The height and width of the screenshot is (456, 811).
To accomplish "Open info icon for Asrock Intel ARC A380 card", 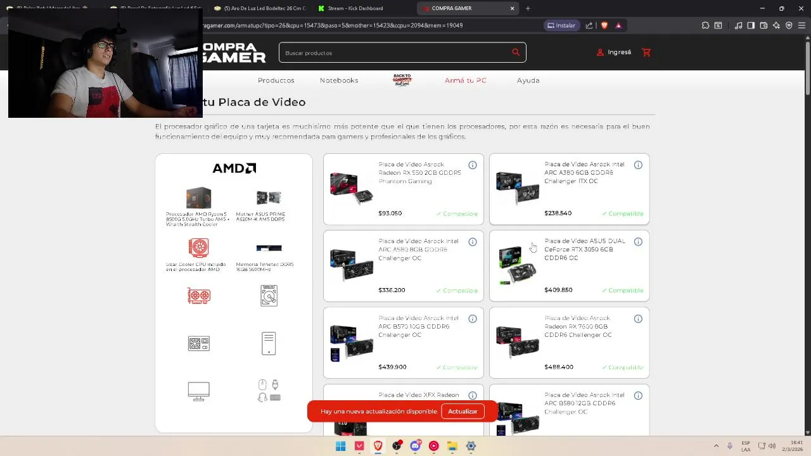I will [x=638, y=165].
